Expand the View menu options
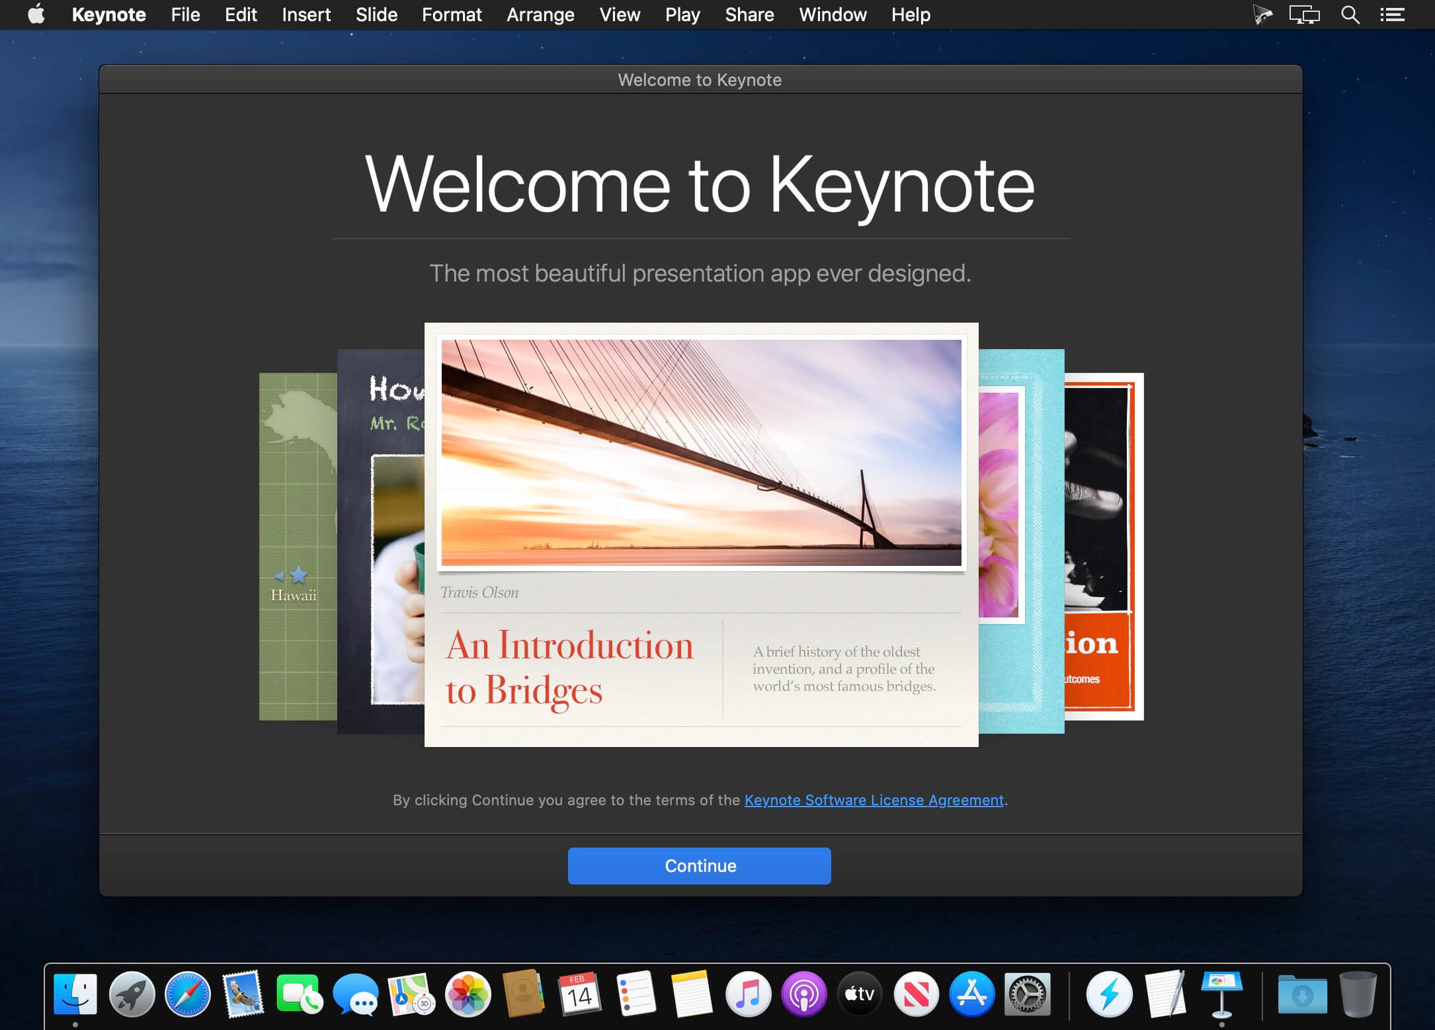 tap(622, 16)
